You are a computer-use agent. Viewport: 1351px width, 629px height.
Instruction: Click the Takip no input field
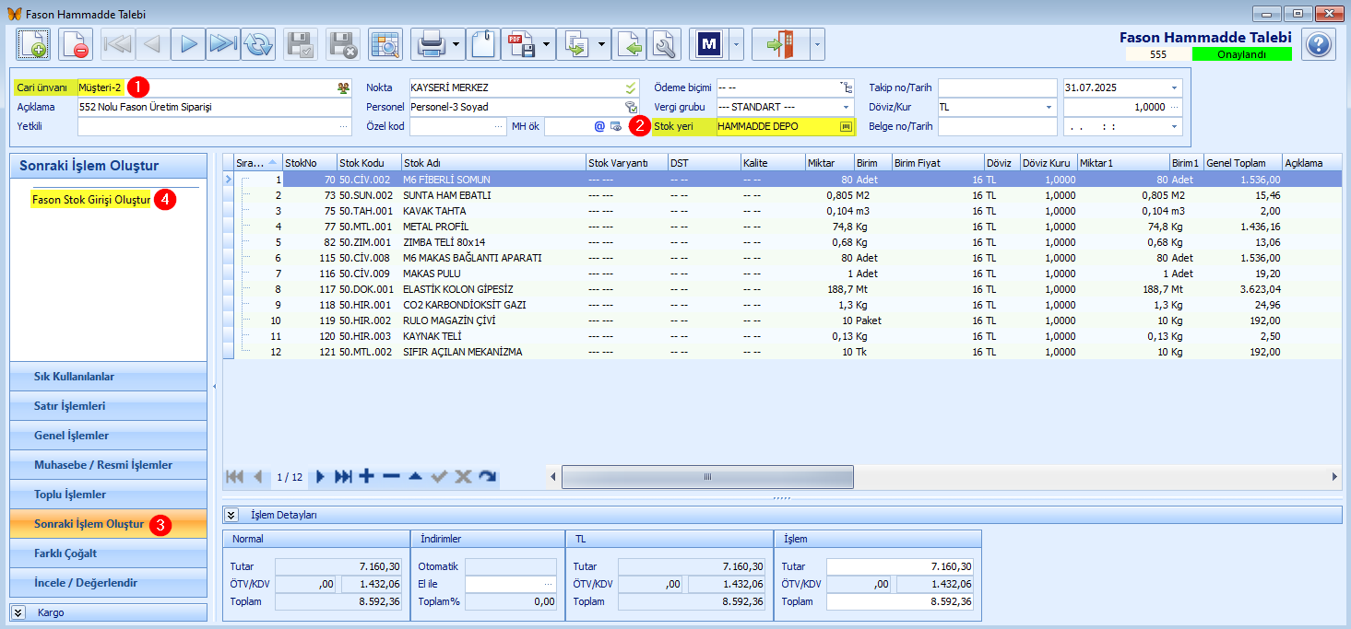click(x=998, y=87)
